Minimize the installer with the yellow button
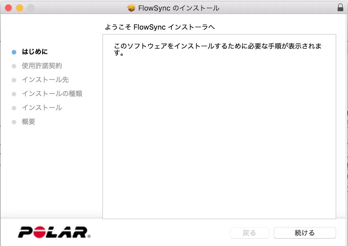The image size is (348, 246). 20,8
